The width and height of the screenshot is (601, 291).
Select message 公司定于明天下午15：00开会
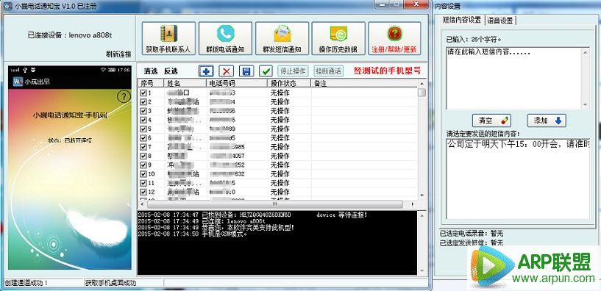click(519, 144)
